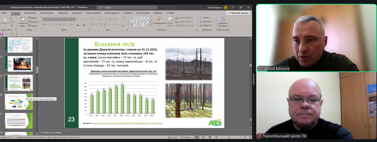Open the Вставлення (Insert) ribbon tab
Viewport: 377px width, 142px height.
30,13
